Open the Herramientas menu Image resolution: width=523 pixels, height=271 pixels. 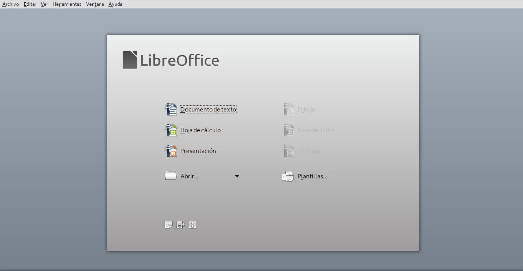point(67,4)
